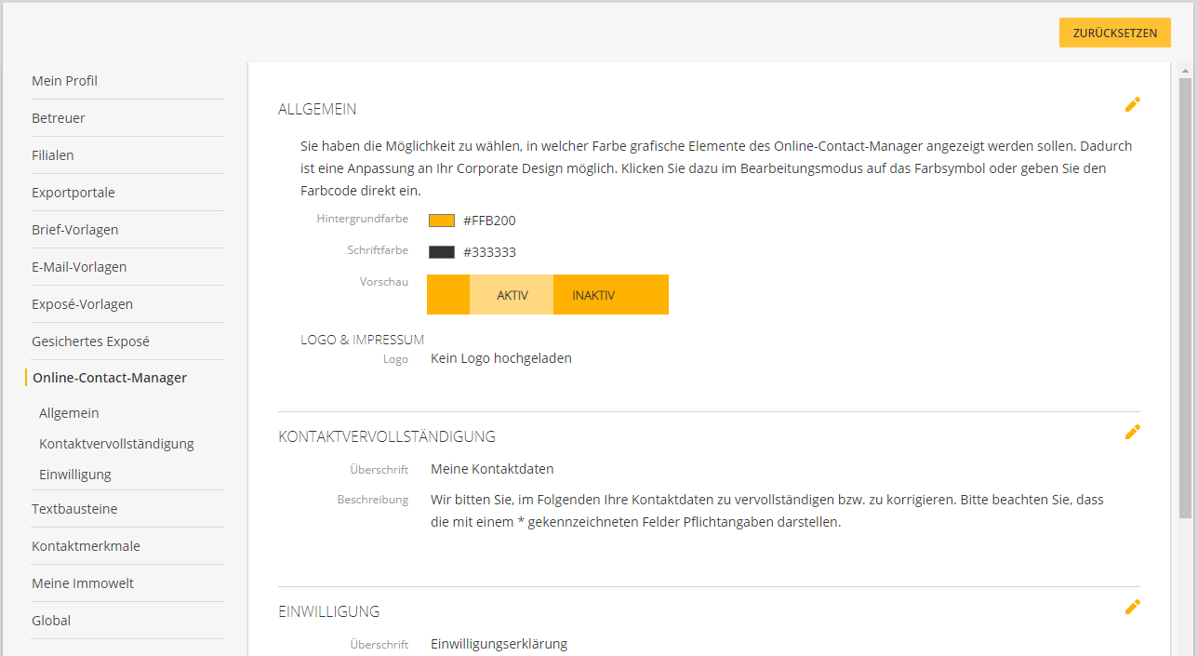Click the vertical scrollbar on the right
This screenshot has height=656, width=1198.
1185,298
